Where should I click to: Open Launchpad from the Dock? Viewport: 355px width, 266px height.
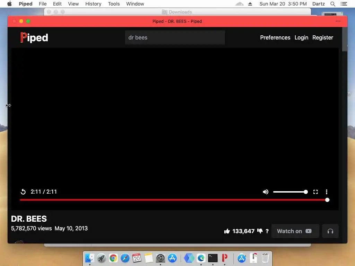102,258
